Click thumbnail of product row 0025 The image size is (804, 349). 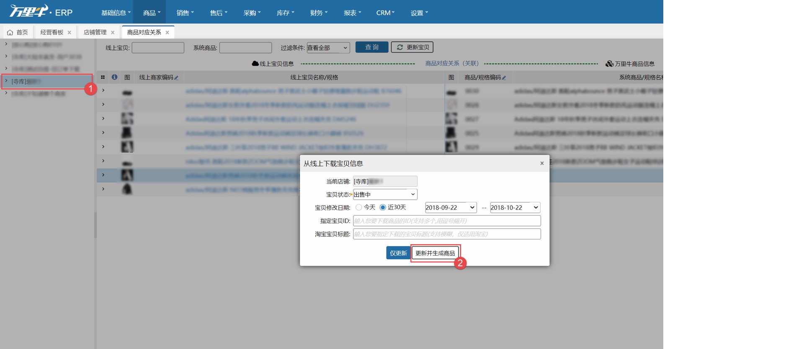point(451,133)
